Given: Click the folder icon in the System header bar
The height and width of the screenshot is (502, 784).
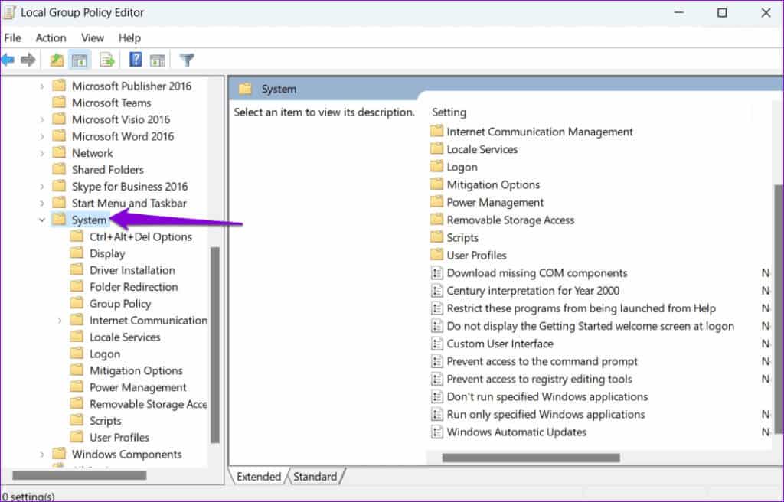Looking at the screenshot, I should pyautogui.click(x=245, y=89).
